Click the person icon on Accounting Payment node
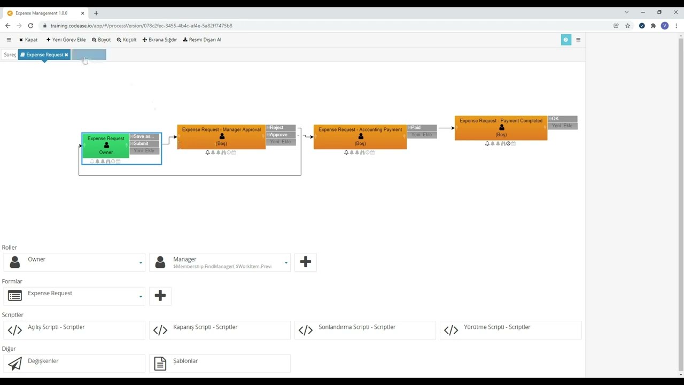The width and height of the screenshot is (684, 385). [361, 137]
